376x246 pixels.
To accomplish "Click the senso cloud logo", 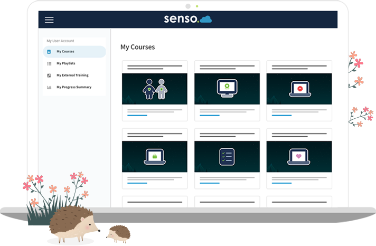I will click(188, 19).
